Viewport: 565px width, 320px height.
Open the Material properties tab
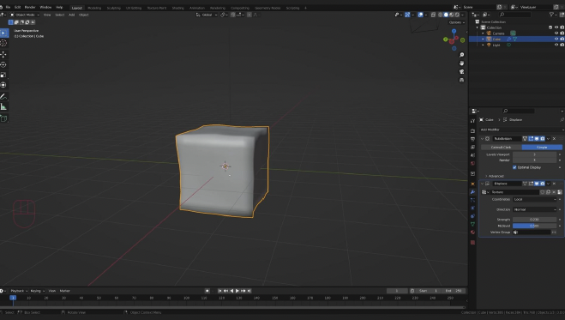click(472, 232)
